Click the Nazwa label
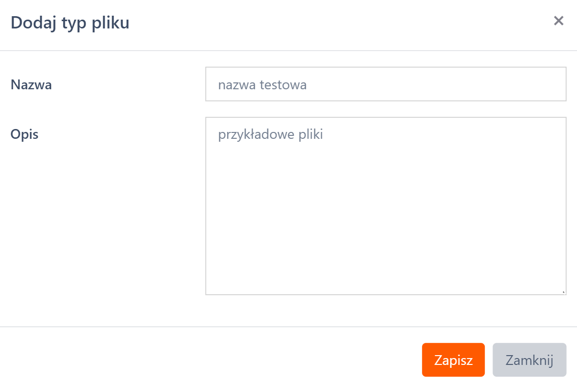This screenshot has width=577, height=387. click(x=31, y=84)
